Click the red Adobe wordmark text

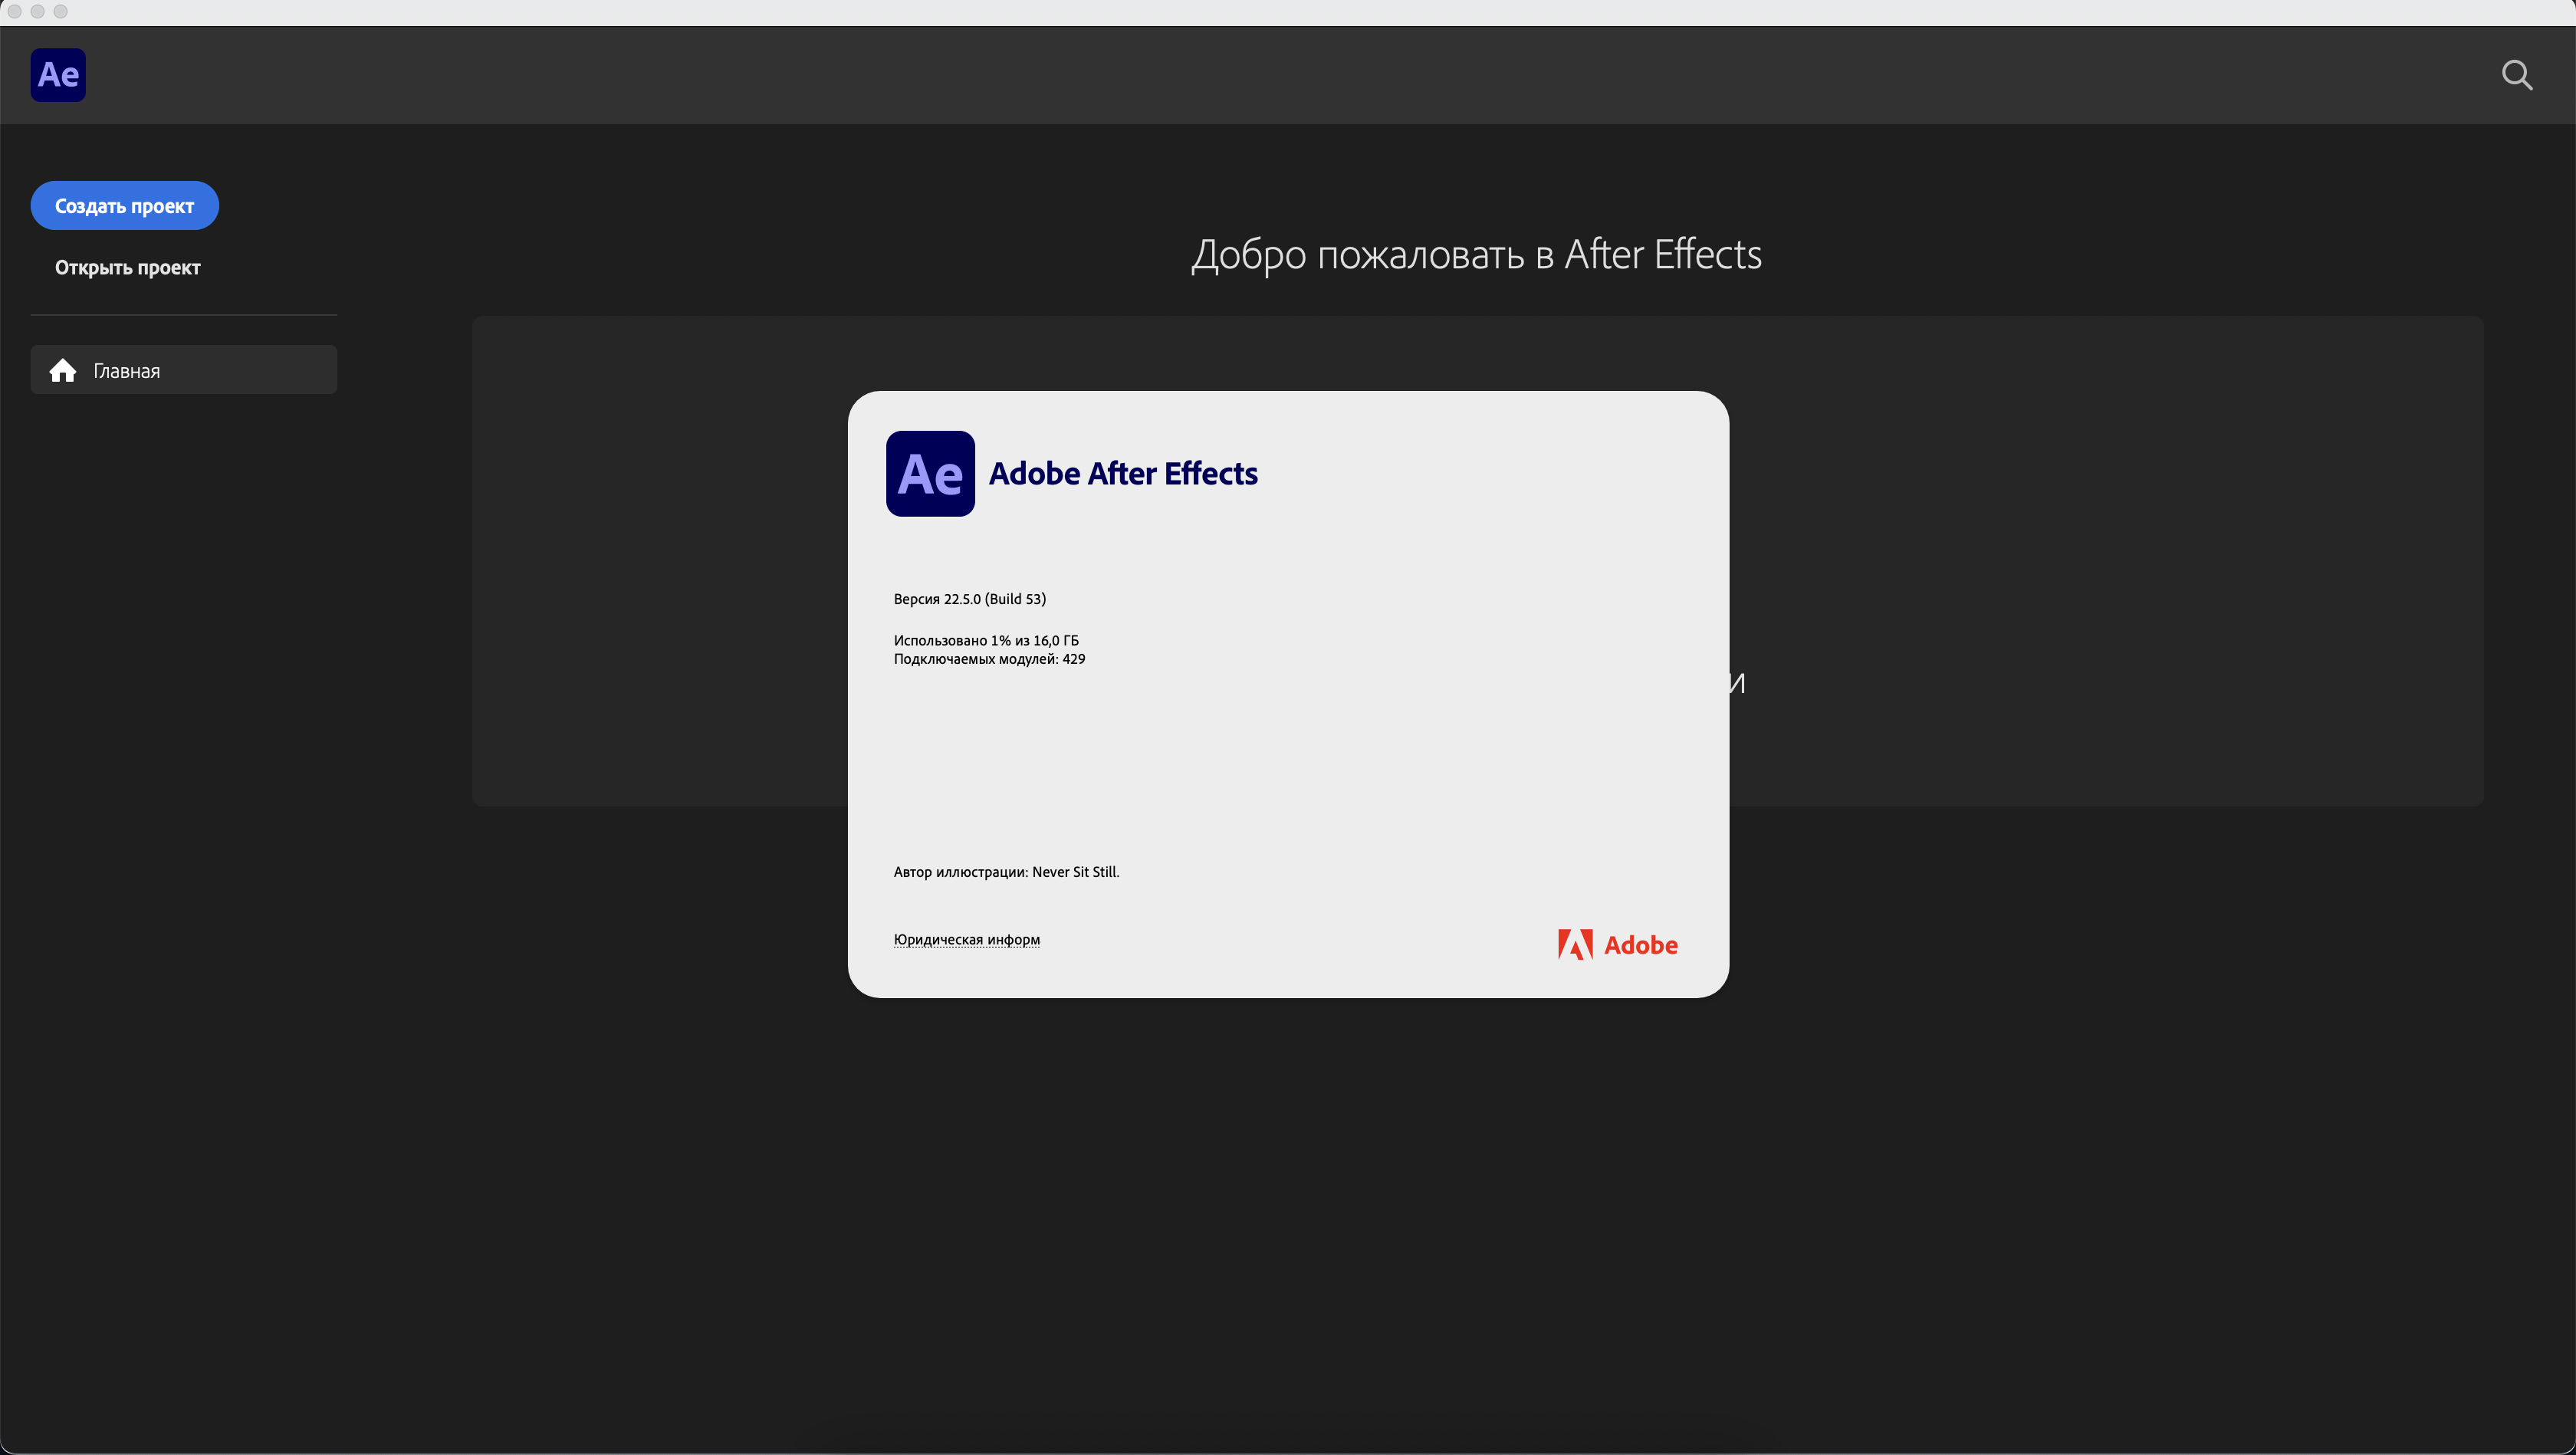[x=1640, y=945]
